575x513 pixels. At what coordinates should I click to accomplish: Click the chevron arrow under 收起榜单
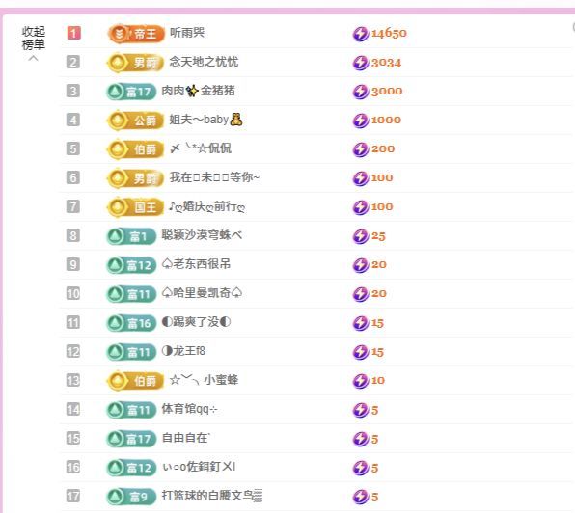(x=34, y=58)
